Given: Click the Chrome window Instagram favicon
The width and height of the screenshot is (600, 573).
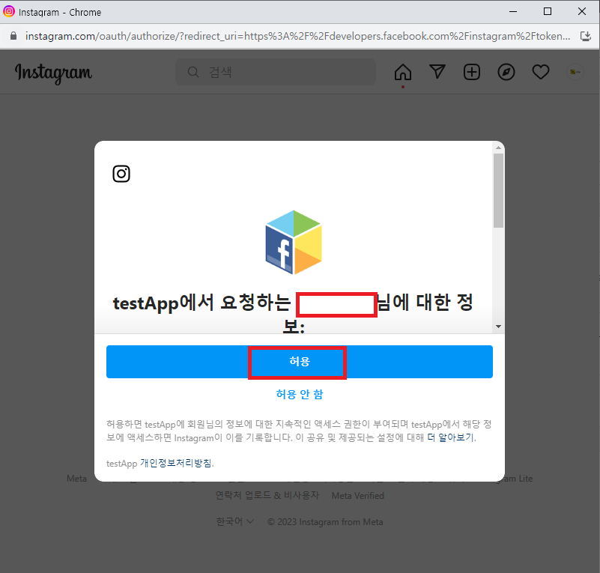Looking at the screenshot, I should (x=9, y=11).
